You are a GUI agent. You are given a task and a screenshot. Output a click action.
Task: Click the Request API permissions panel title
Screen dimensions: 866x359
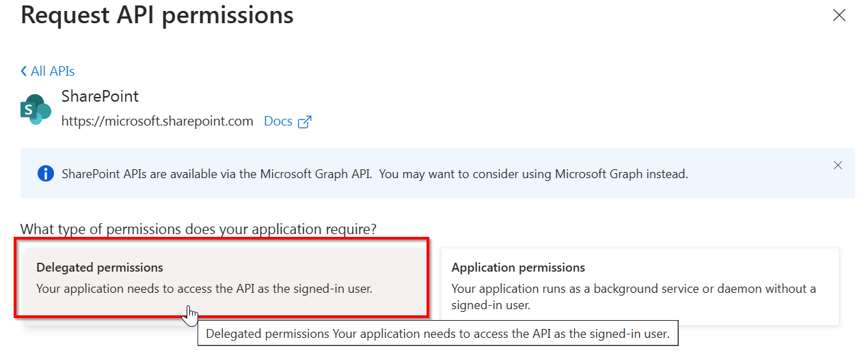(x=157, y=15)
